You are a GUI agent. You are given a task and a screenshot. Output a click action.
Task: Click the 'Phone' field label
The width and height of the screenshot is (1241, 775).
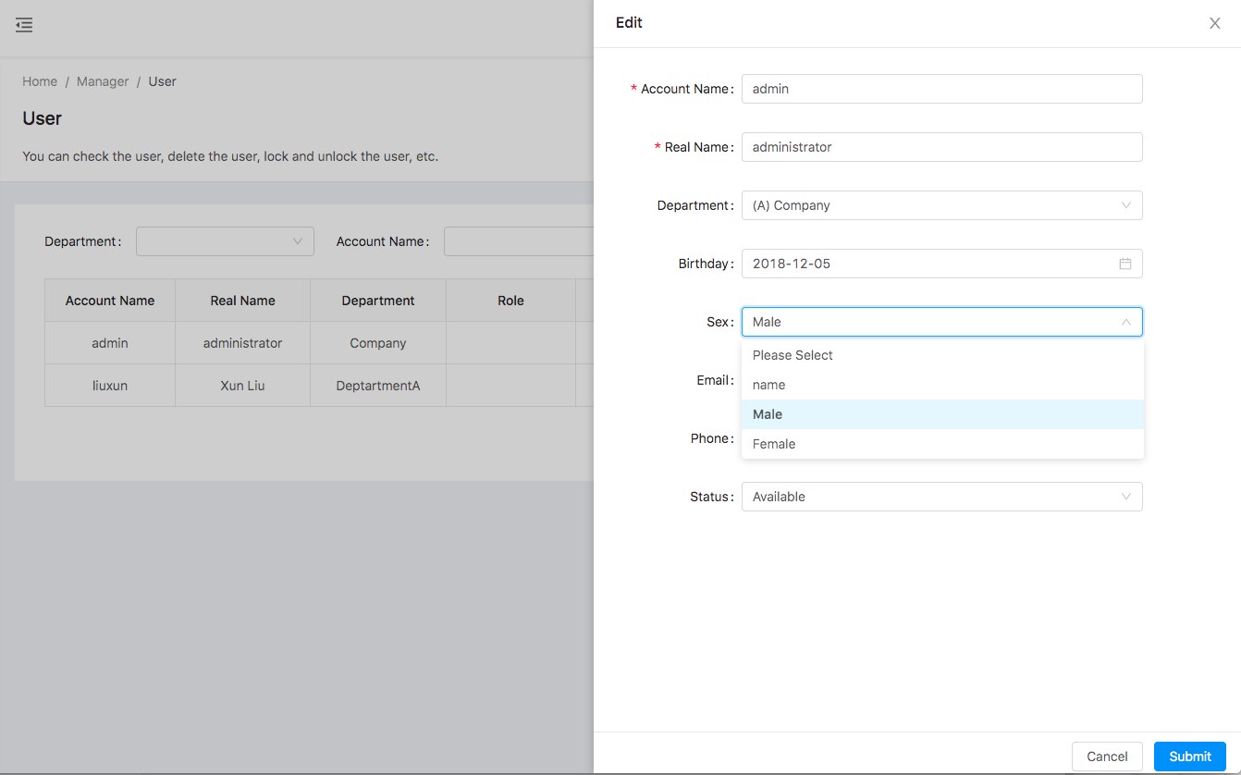tap(712, 438)
